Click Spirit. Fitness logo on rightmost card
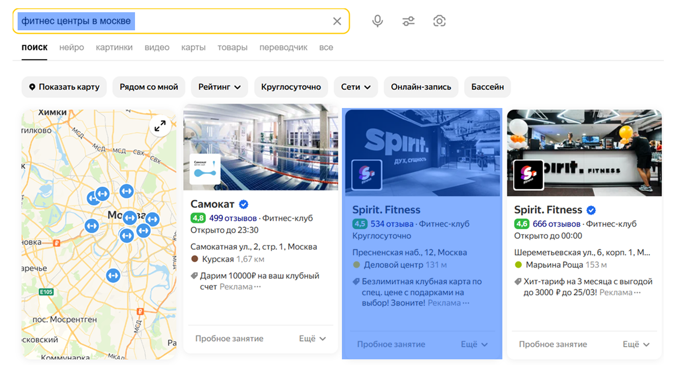The image size is (676, 373). point(528,175)
